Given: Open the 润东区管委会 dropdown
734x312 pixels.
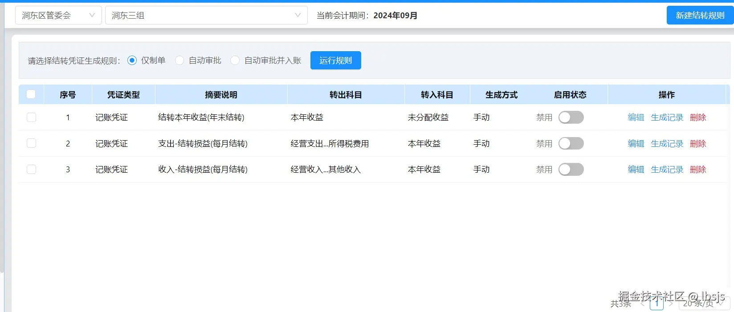Looking at the screenshot, I should click(x=58, y=15).
